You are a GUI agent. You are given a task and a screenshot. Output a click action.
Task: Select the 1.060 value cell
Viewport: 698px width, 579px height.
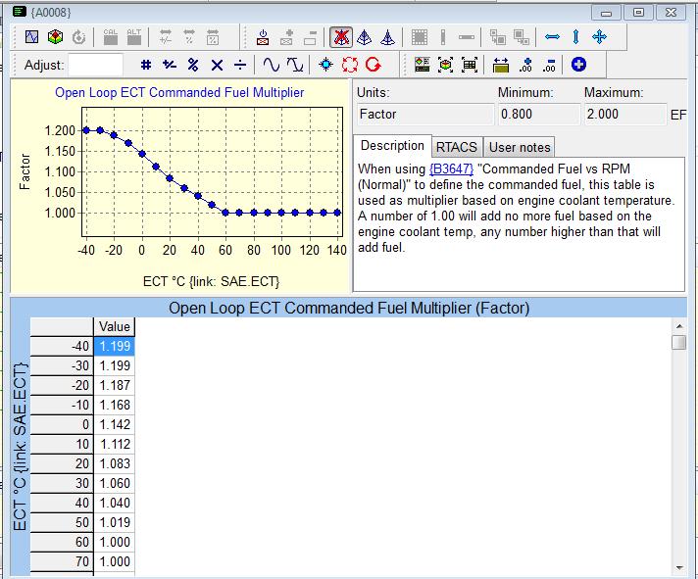coord(115,483)
